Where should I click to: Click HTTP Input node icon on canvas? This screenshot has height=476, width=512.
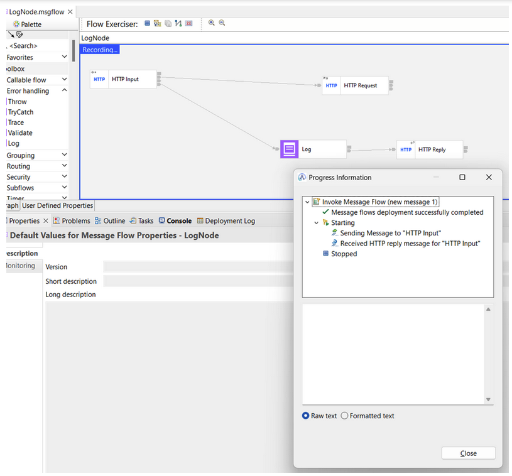tap(99, 79)
